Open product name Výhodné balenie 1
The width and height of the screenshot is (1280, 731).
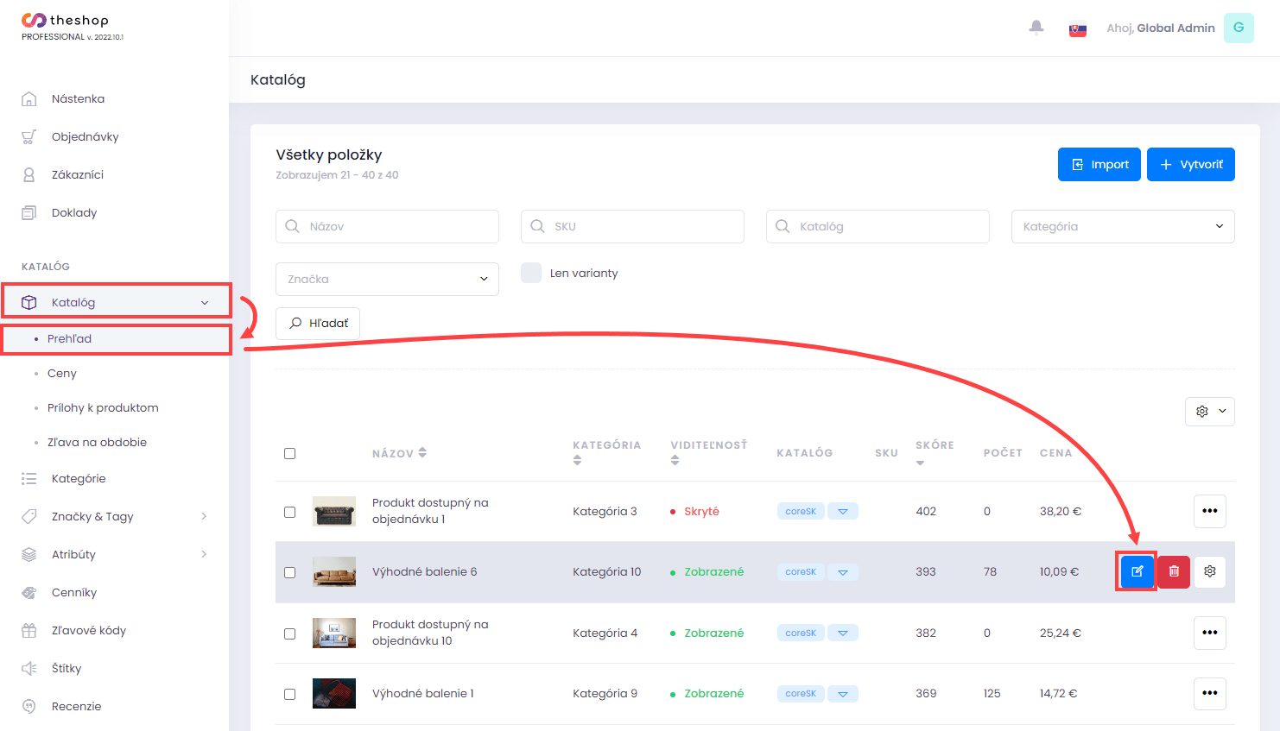(x=422, y=693)
